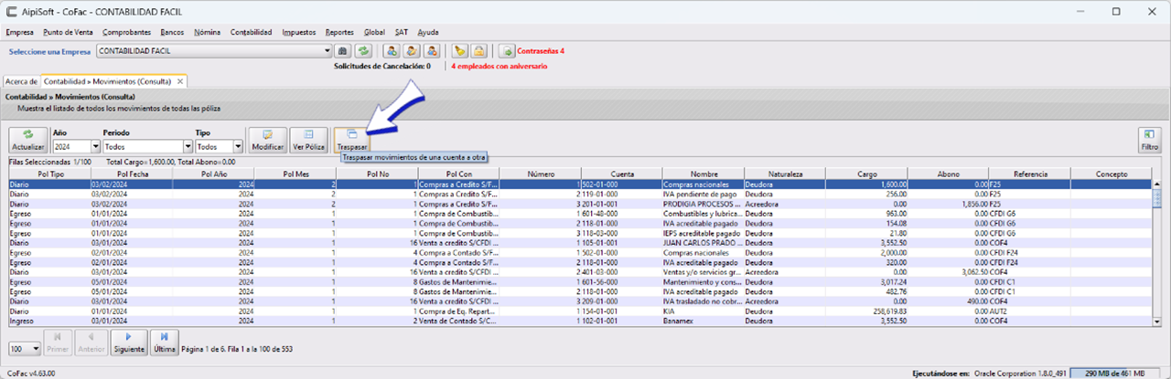The width and height of the screenshot is (1171, 379).
Task: Click the third user icon in toolbar
Action: click(x=431, y=51)
